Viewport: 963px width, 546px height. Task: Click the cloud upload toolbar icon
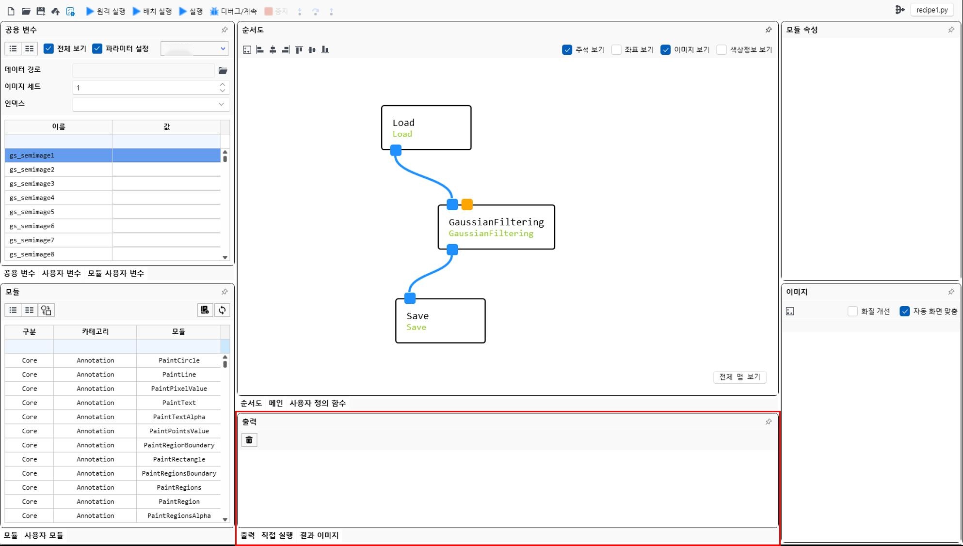point(56,11)
